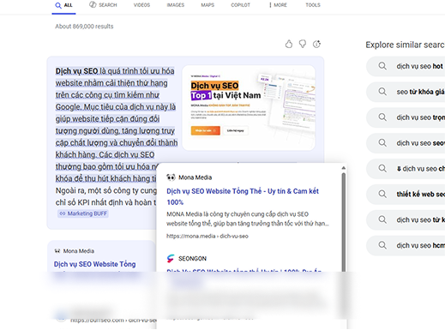Open the TOOLS options
The height and width of the screenshot is (330, 445).
pyautogui.click(x=313, y=5)
